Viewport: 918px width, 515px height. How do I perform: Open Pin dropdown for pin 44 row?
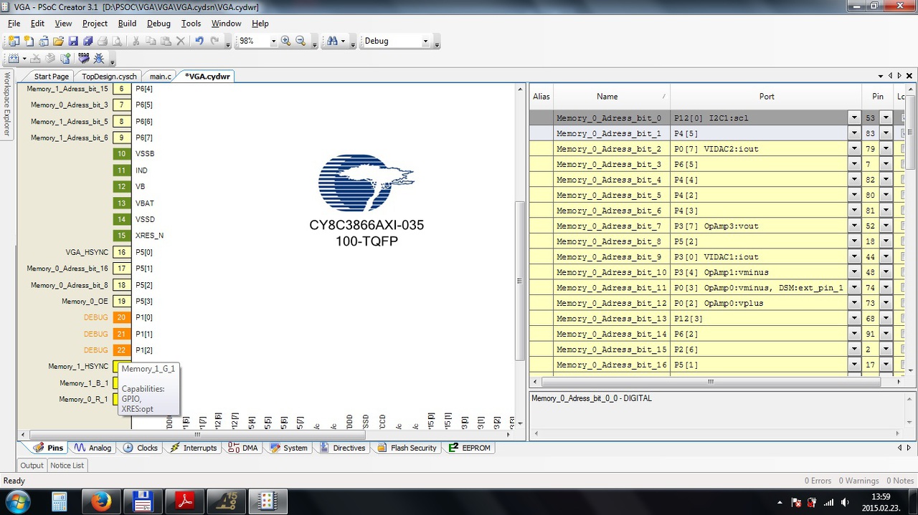[886, 256]
